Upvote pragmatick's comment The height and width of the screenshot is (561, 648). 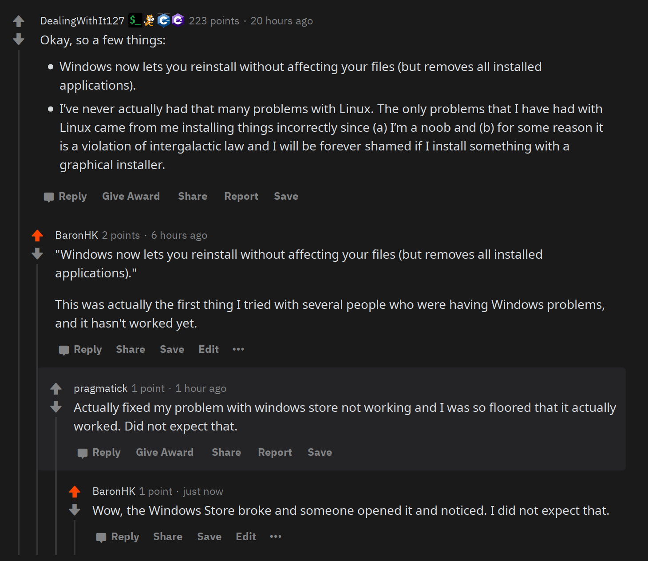(56, 388)
